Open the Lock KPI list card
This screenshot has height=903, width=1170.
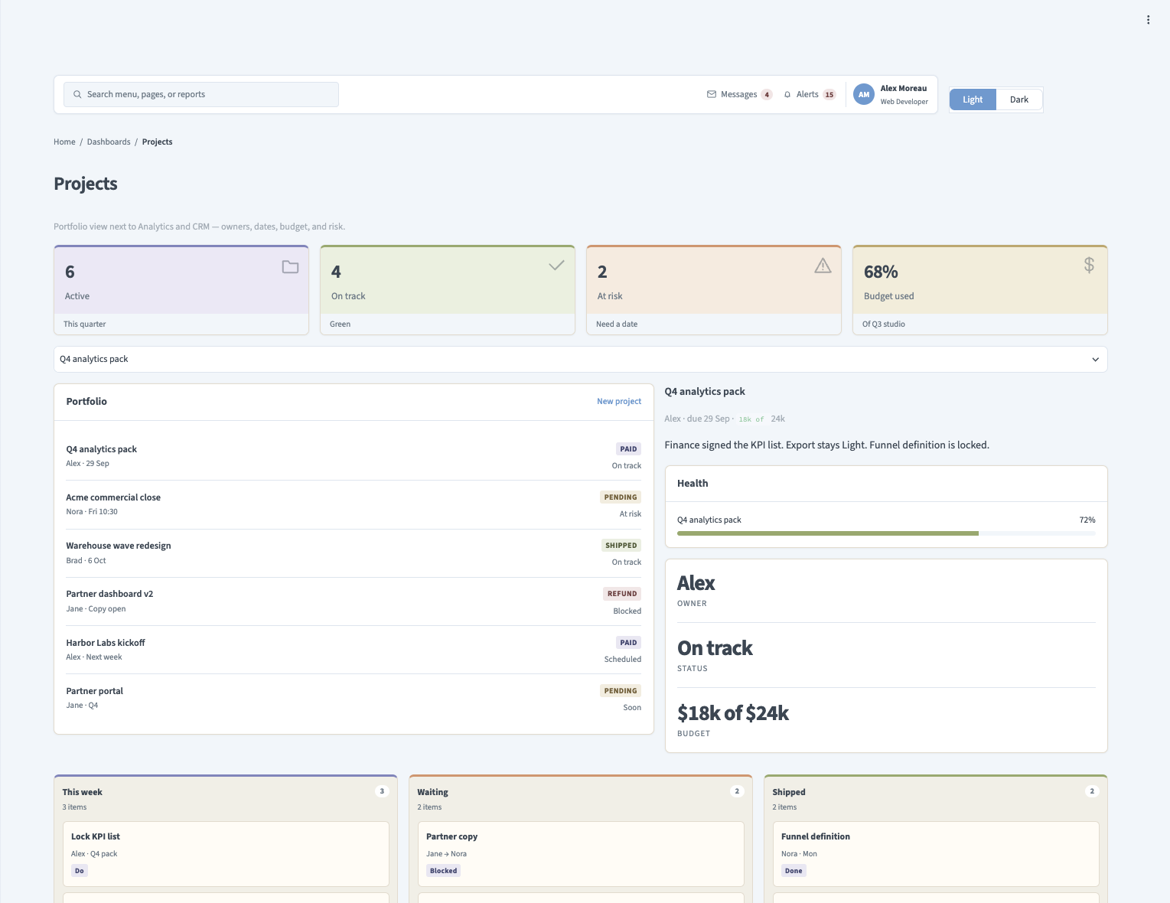(x=226, y=854)
